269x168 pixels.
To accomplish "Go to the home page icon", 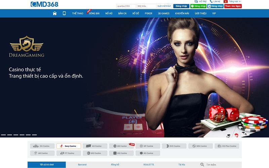I will 54,13.
